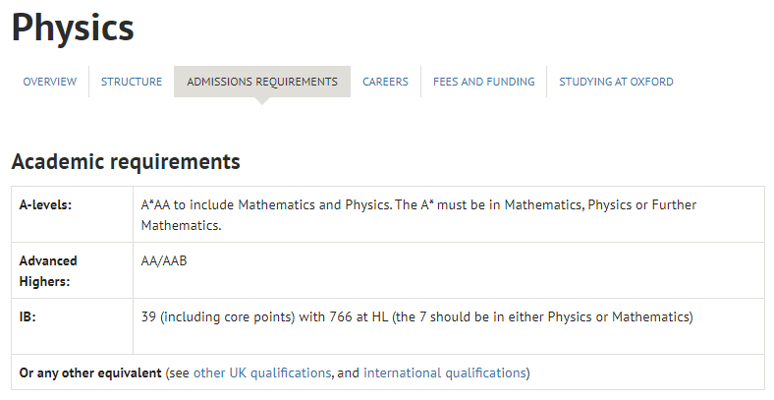This screenshot has width=774, height=400.
Task: Open the Overview tab
Action: coord(50,82)
